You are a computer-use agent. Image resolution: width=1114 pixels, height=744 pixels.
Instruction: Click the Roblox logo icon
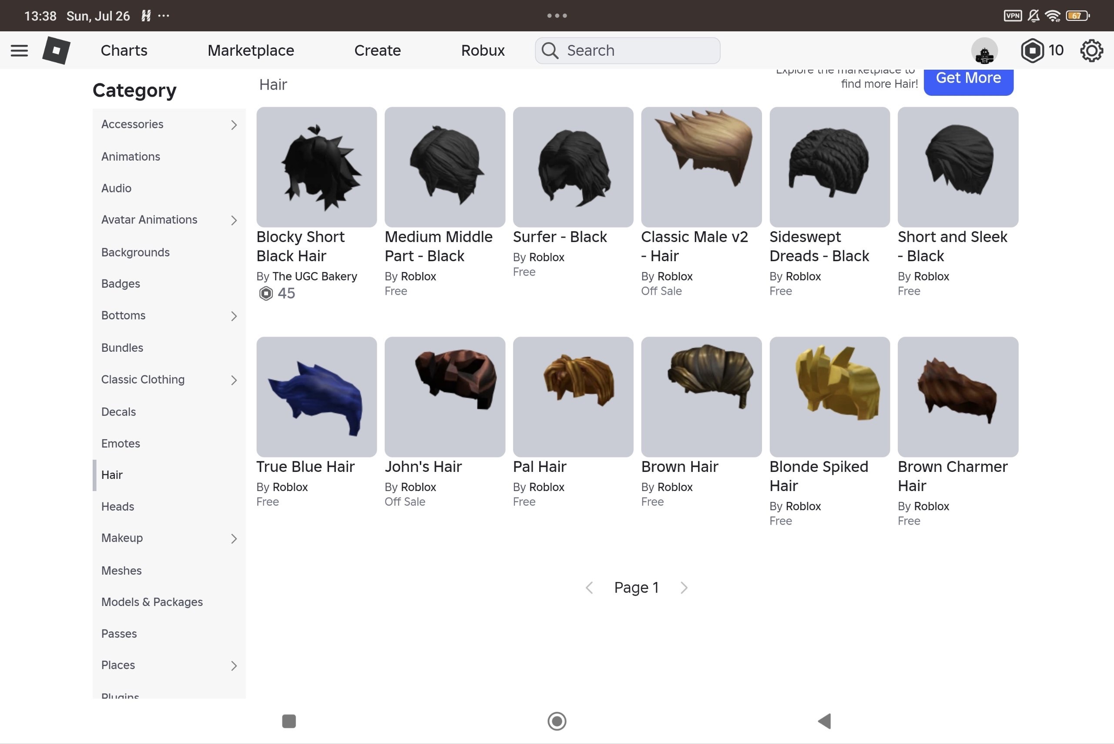57,50
